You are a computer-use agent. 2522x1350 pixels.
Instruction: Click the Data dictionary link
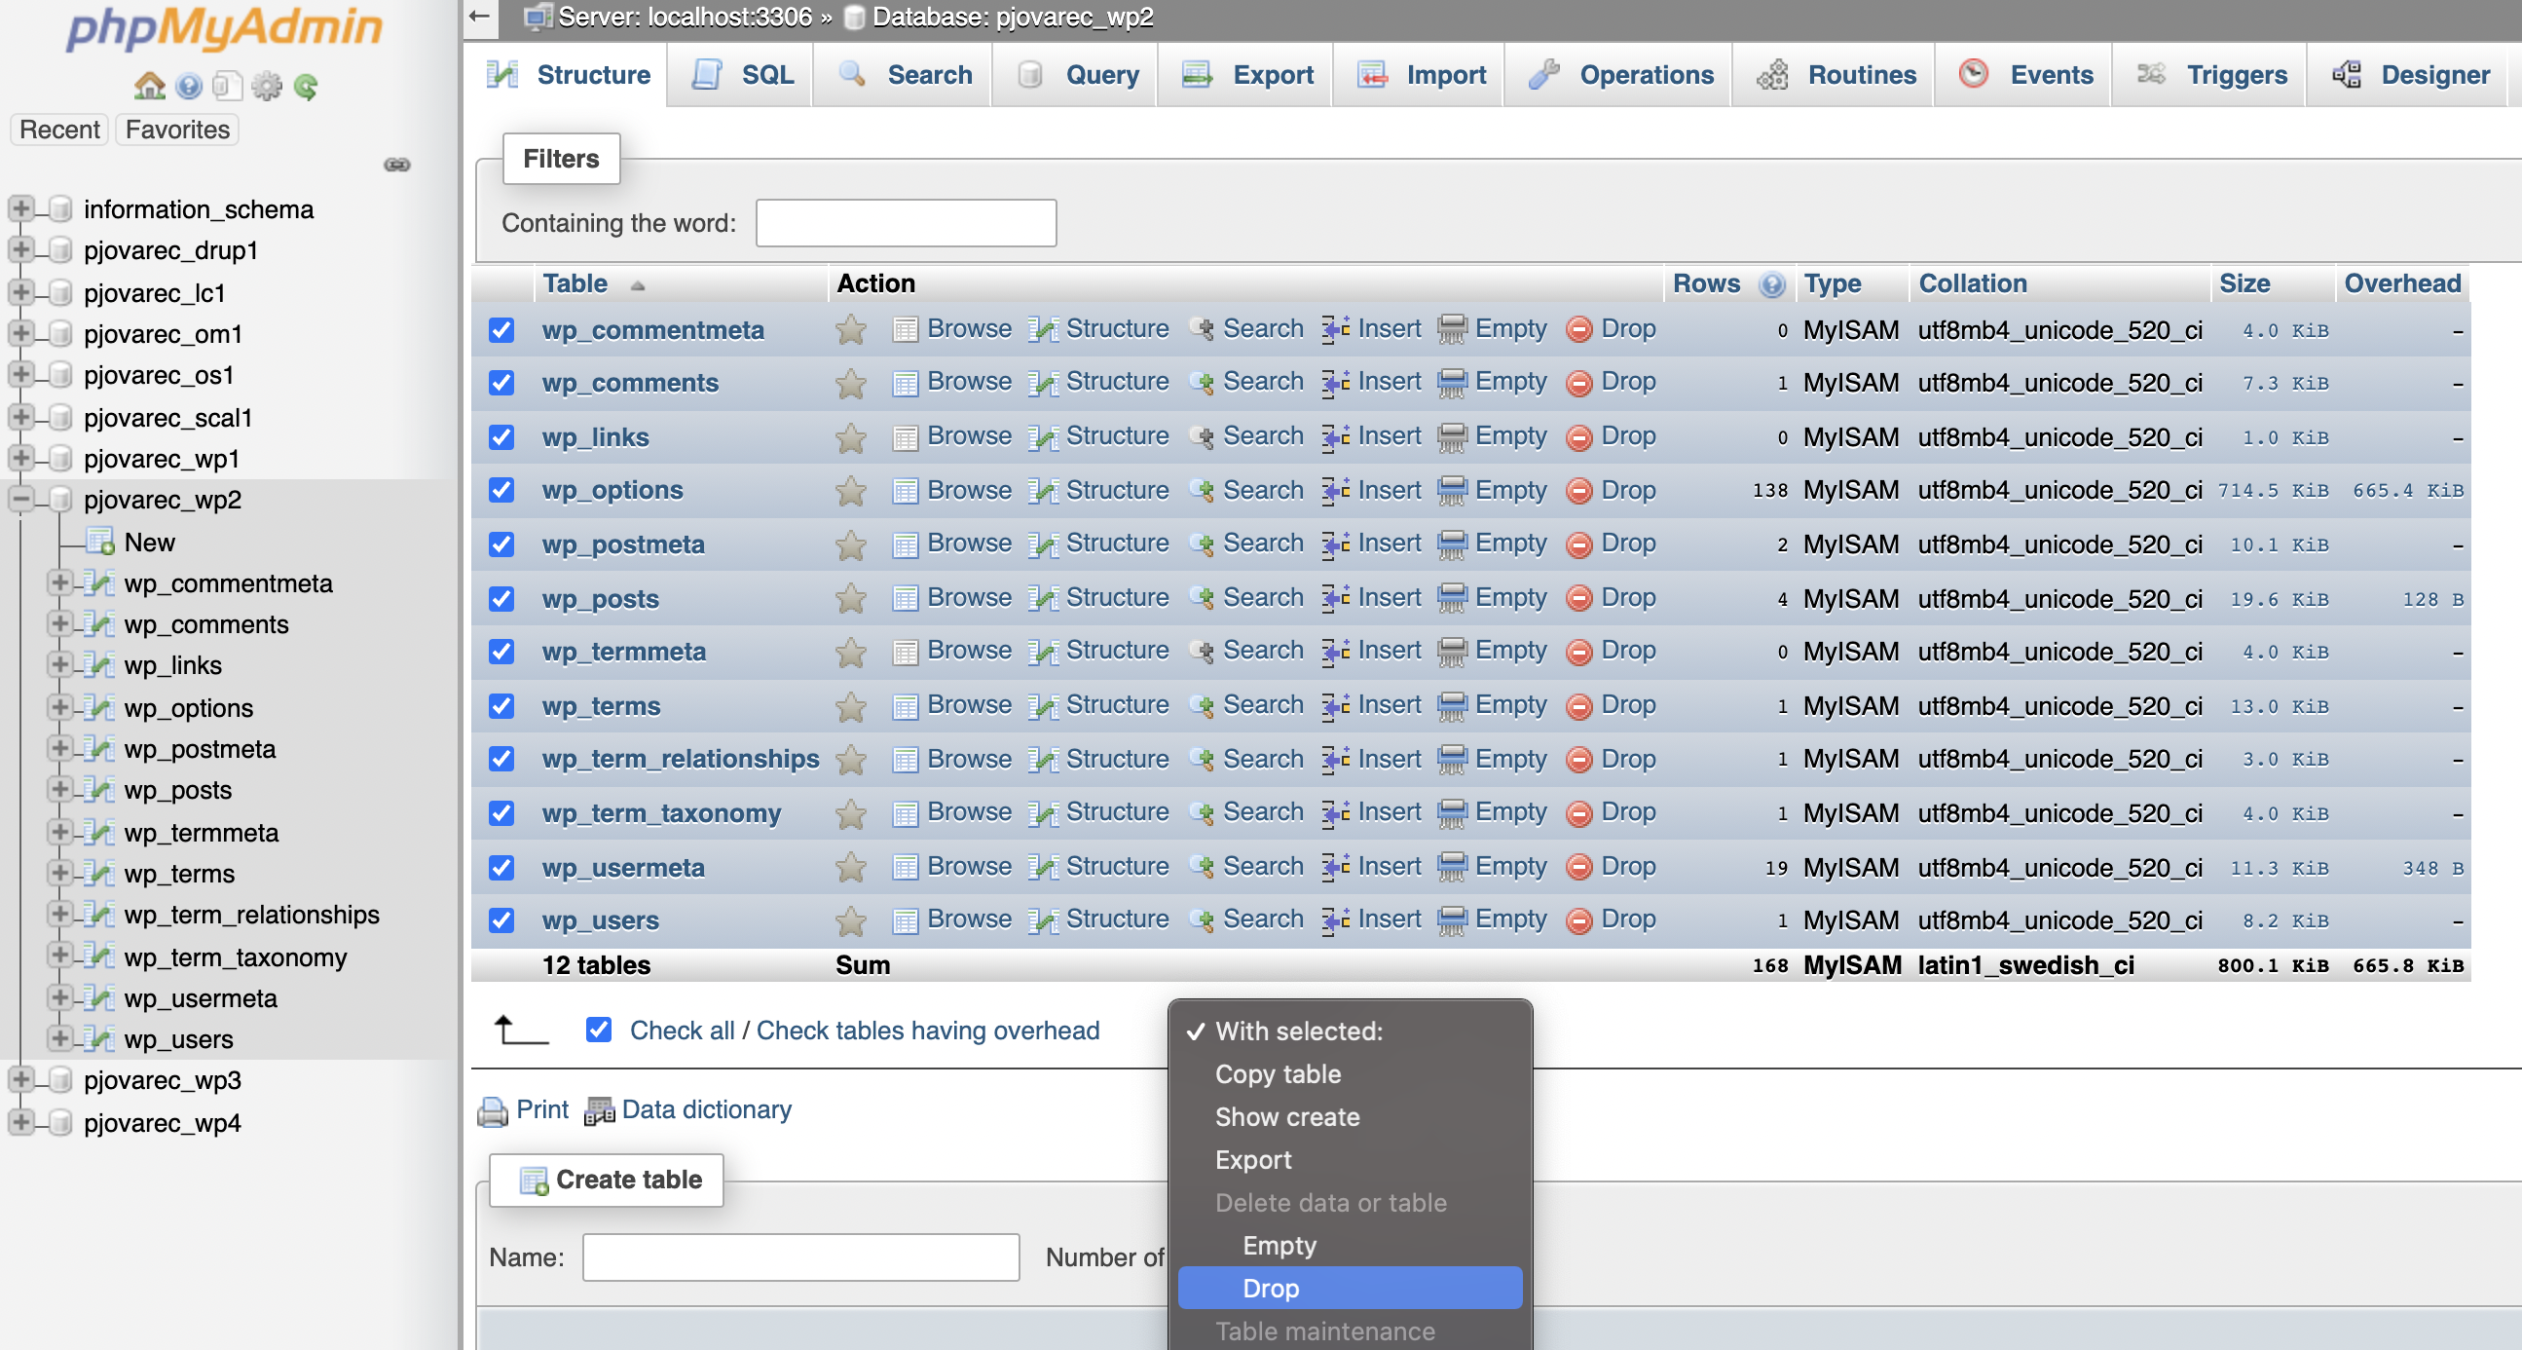click(705, 1109)
